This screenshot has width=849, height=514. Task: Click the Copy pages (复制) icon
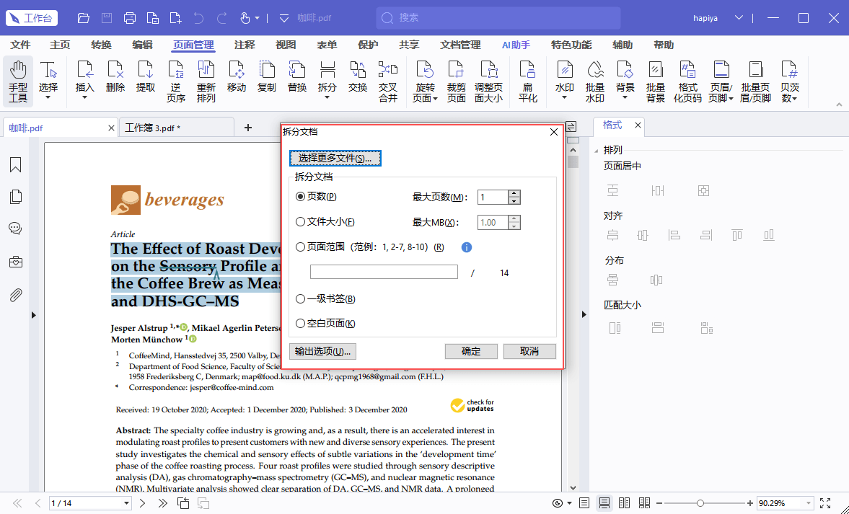(x=266, y=76)
